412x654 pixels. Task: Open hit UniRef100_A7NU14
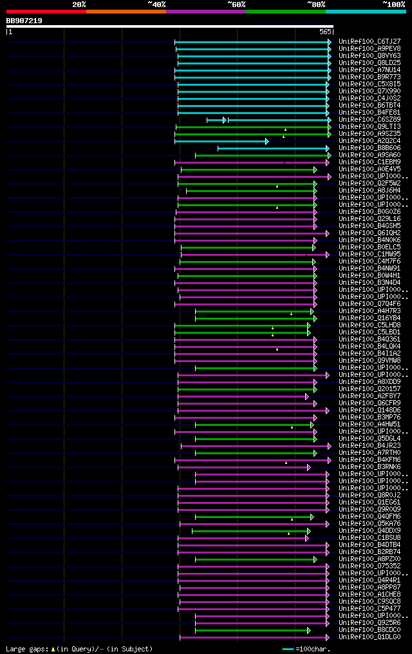click(x=370, y=70)
